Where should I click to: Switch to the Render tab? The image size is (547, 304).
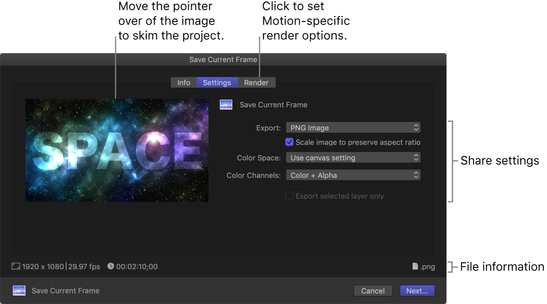(x=256, y=82)
